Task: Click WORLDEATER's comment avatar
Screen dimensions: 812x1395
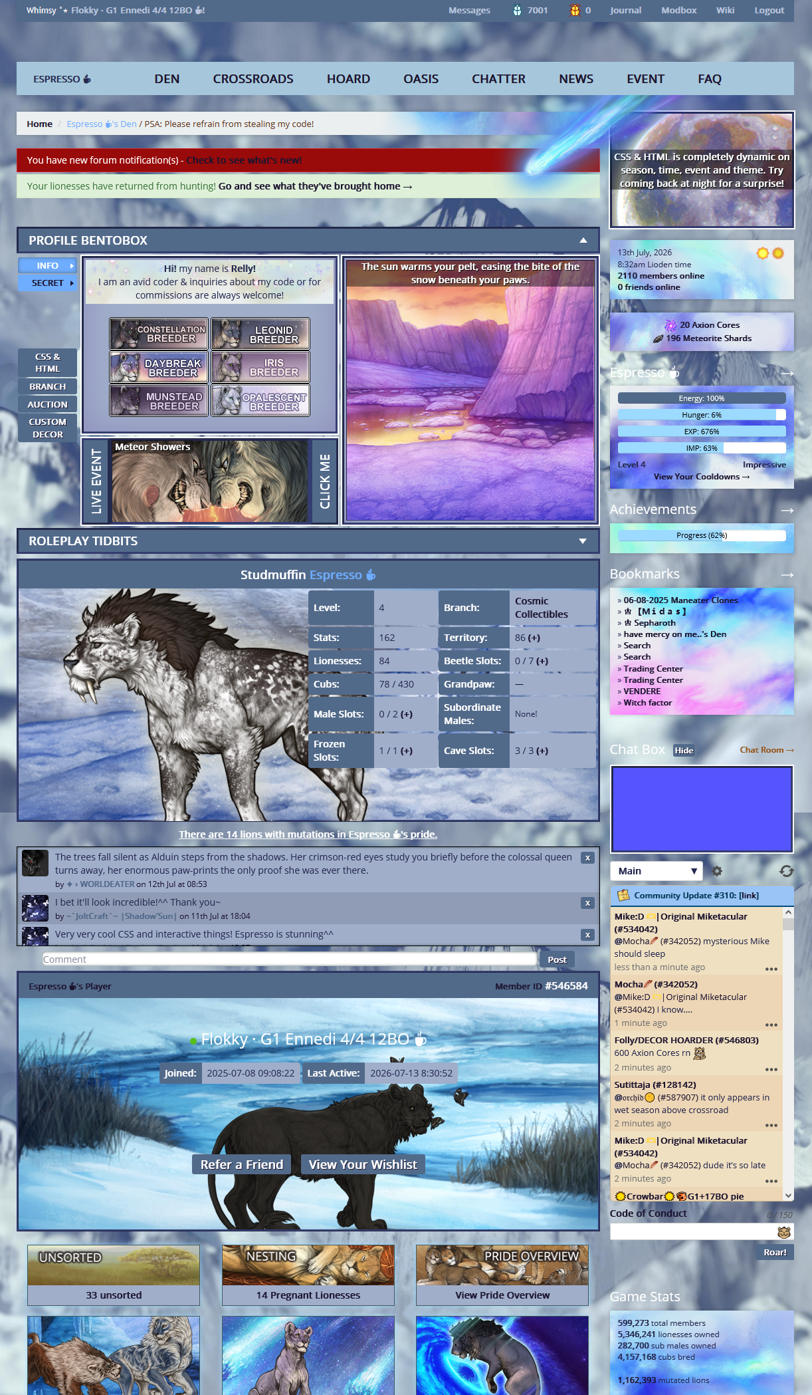Action: coord(35,863)
